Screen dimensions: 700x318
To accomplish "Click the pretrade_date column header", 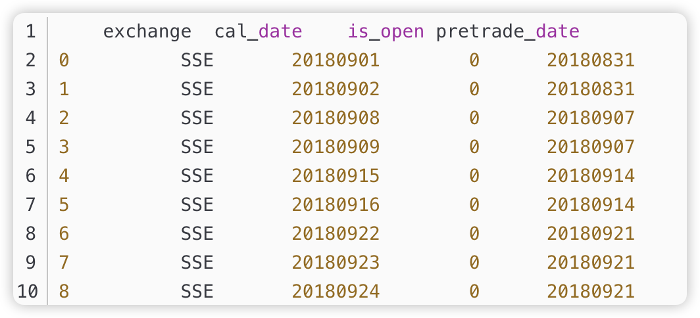I will (x=508, y=32).
